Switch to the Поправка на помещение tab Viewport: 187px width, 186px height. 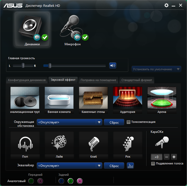99,80
